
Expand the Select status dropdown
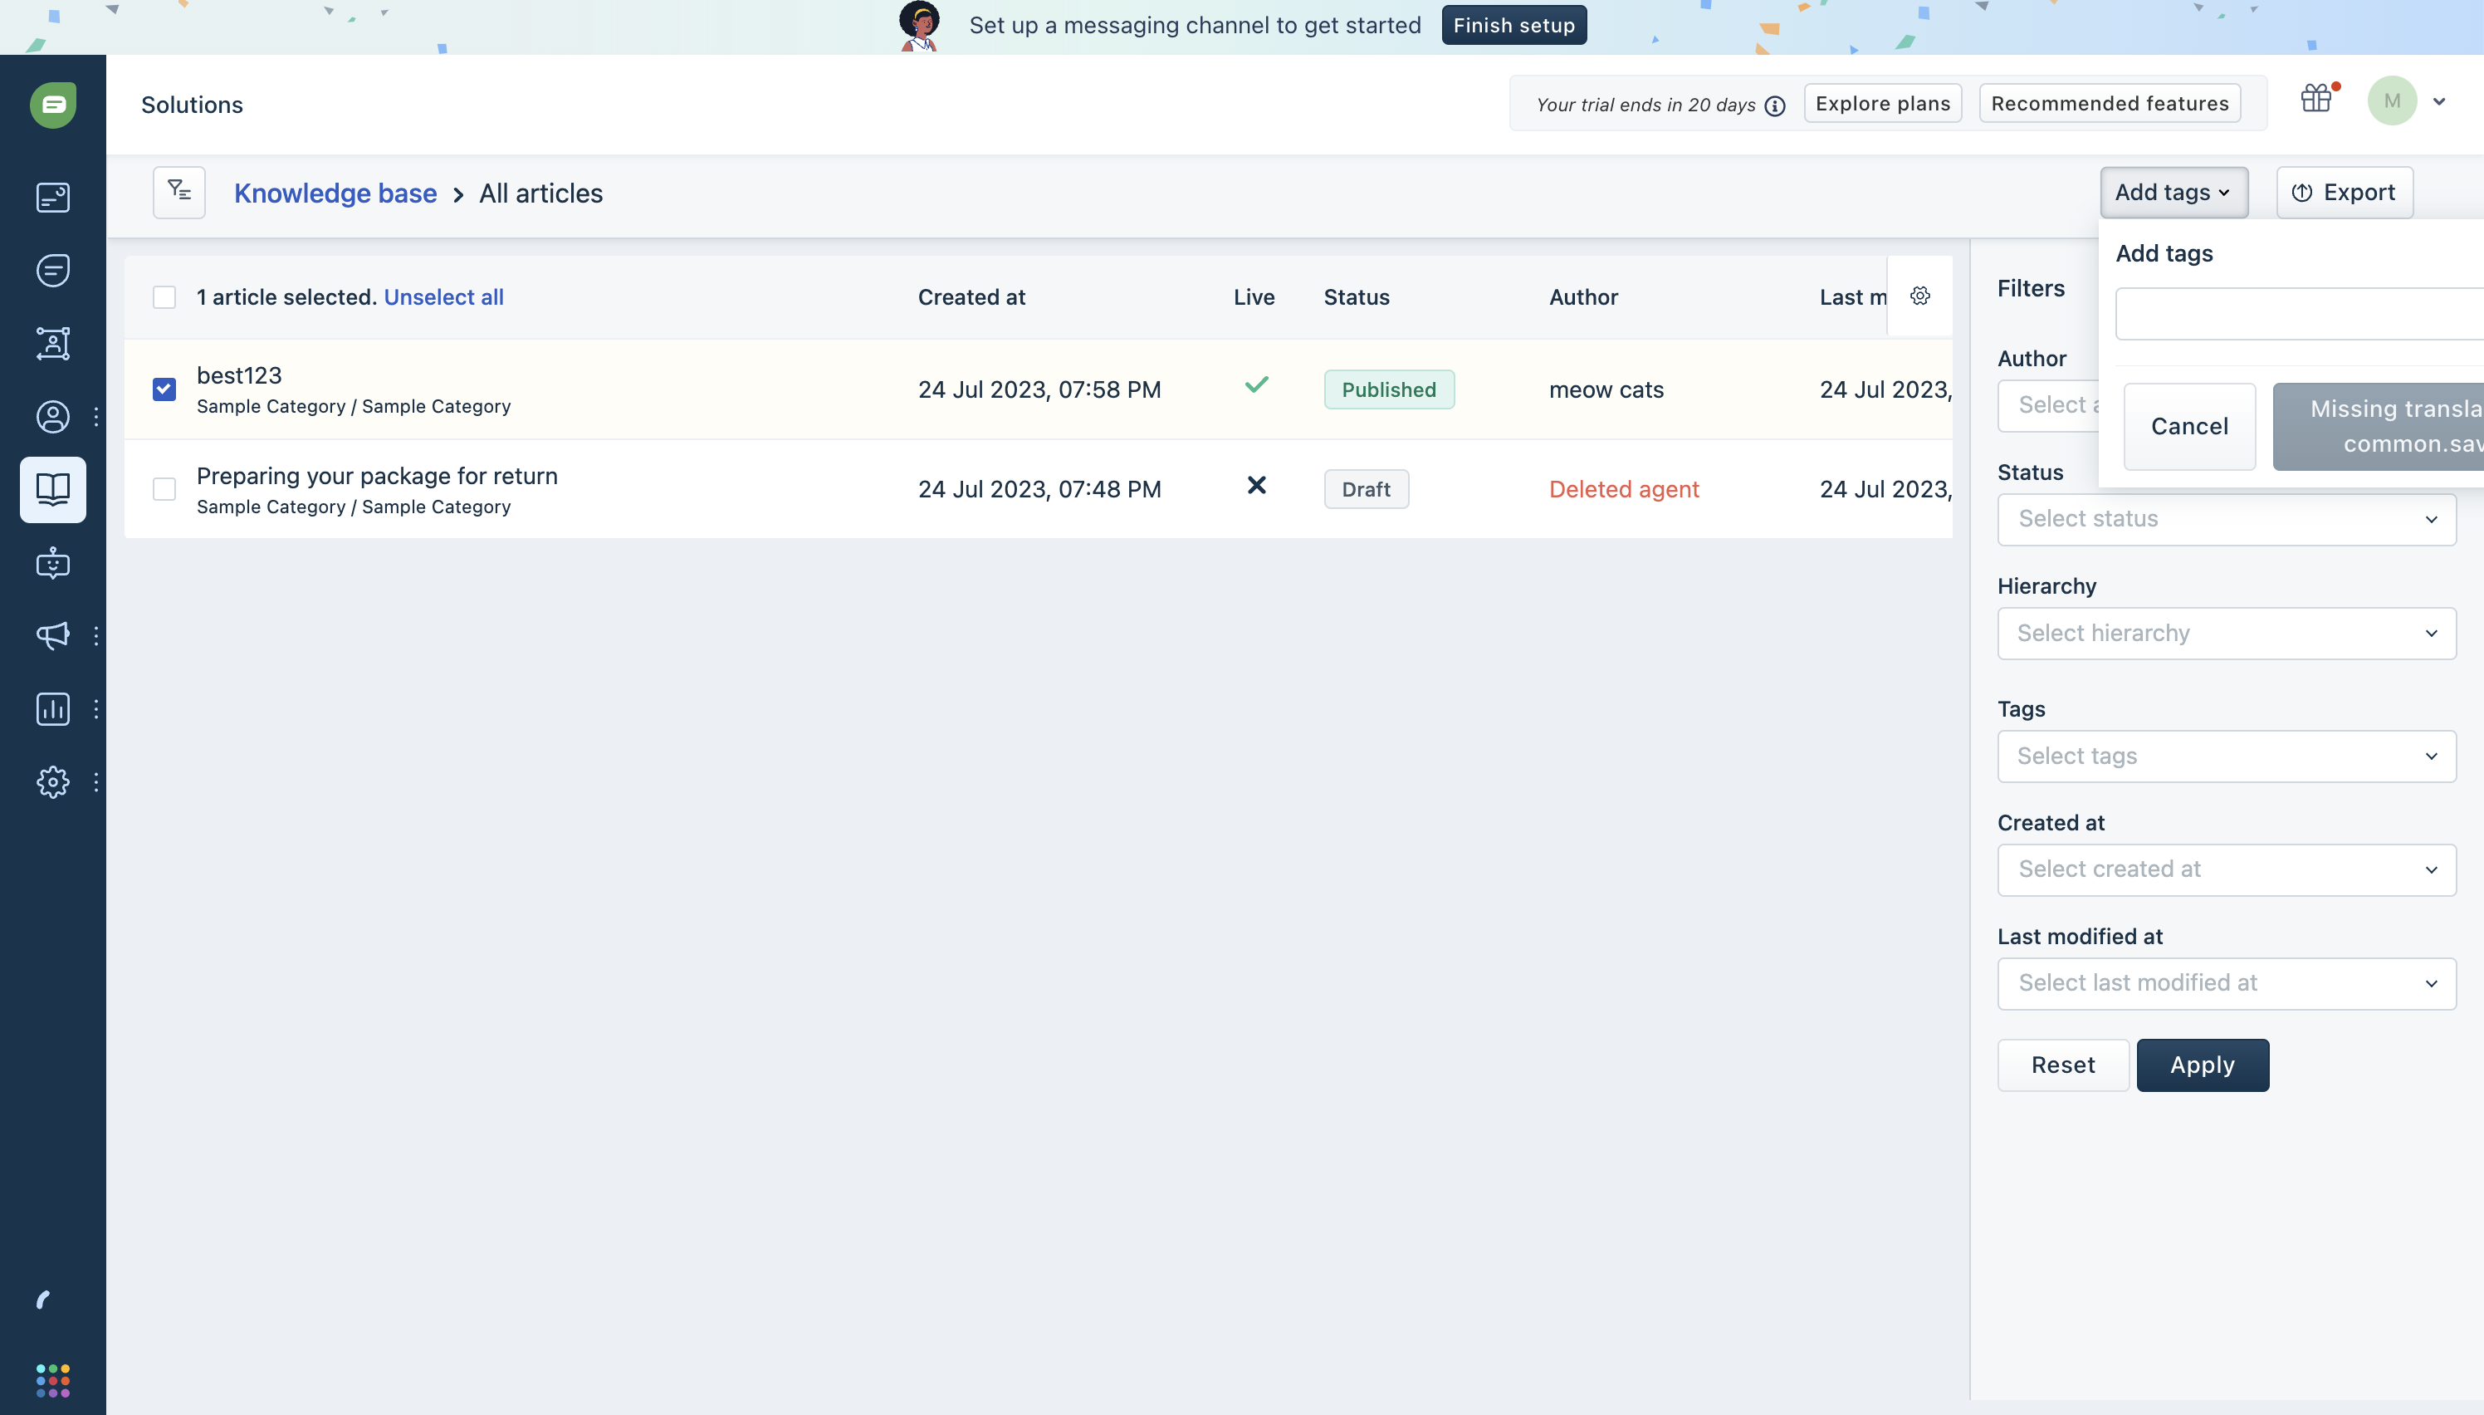point(2227,519)
